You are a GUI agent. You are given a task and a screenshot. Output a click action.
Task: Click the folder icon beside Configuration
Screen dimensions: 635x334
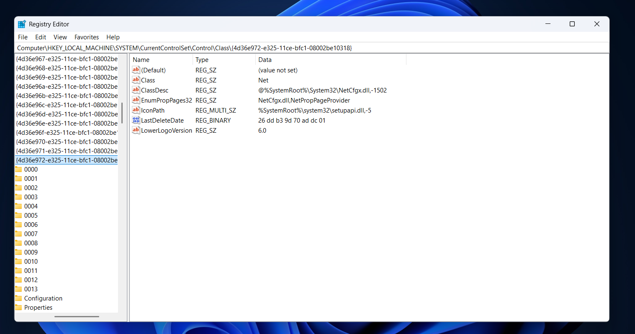(19, 298)
